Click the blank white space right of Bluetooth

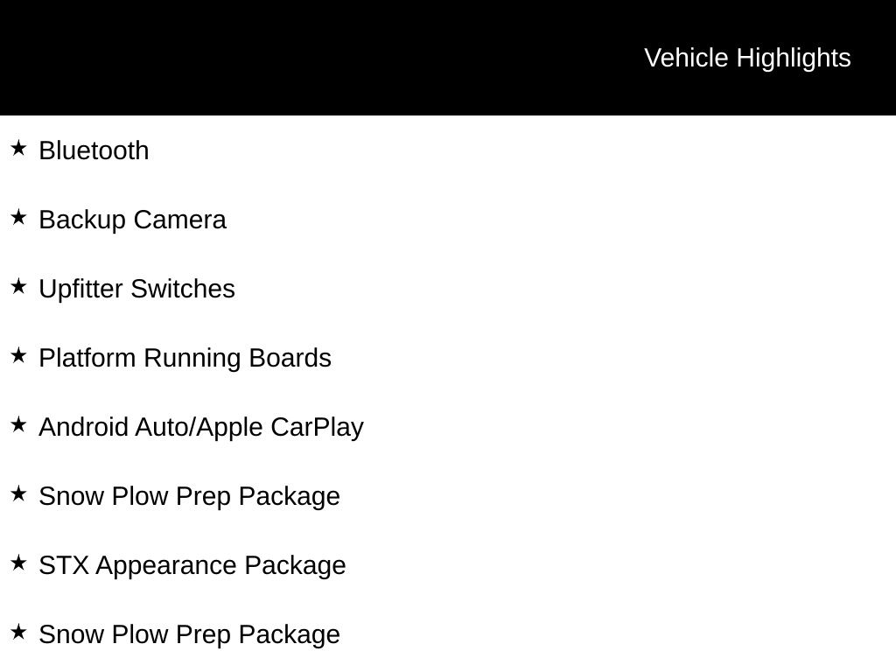525,150
